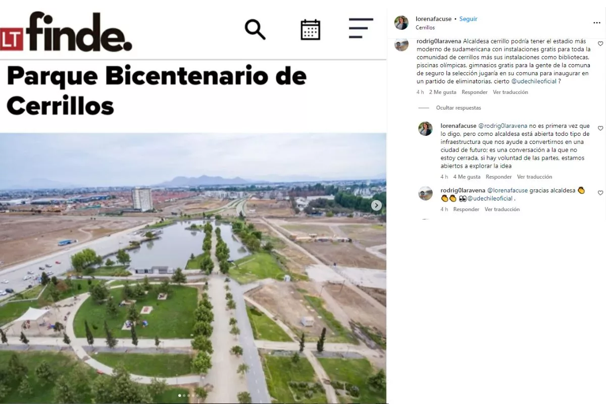Image resolution: width=606 pixels, height=404 pixels.
Task: View '4 Me gusta' likes list
Action: [467, 177]
